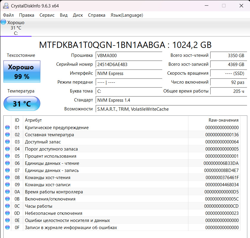Click status orb for attribute 07
The height and width of the screenshot is (238, 250).
7,170
